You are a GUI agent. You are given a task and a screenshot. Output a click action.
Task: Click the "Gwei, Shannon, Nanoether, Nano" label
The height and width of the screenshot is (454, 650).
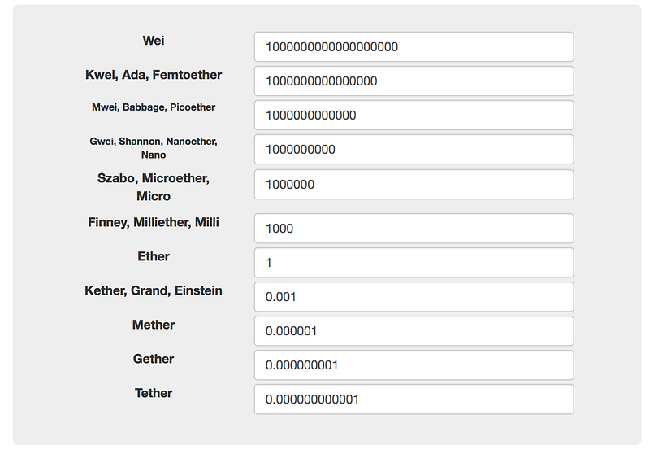(154, 148)
